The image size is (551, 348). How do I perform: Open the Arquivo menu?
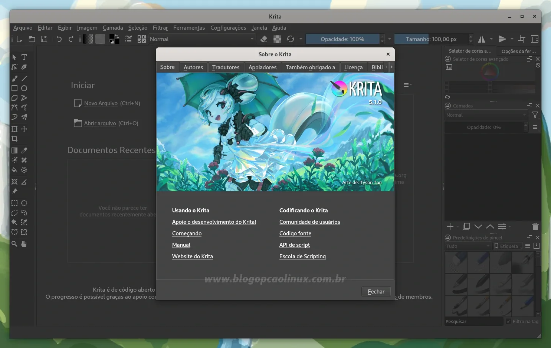click(x=23, y=28)
